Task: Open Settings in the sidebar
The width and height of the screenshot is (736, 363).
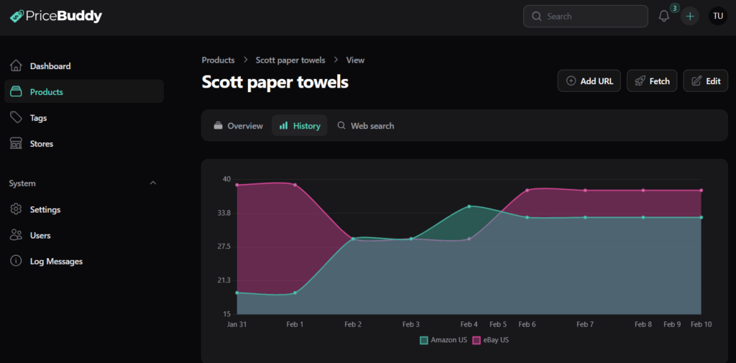Action: 45,210
